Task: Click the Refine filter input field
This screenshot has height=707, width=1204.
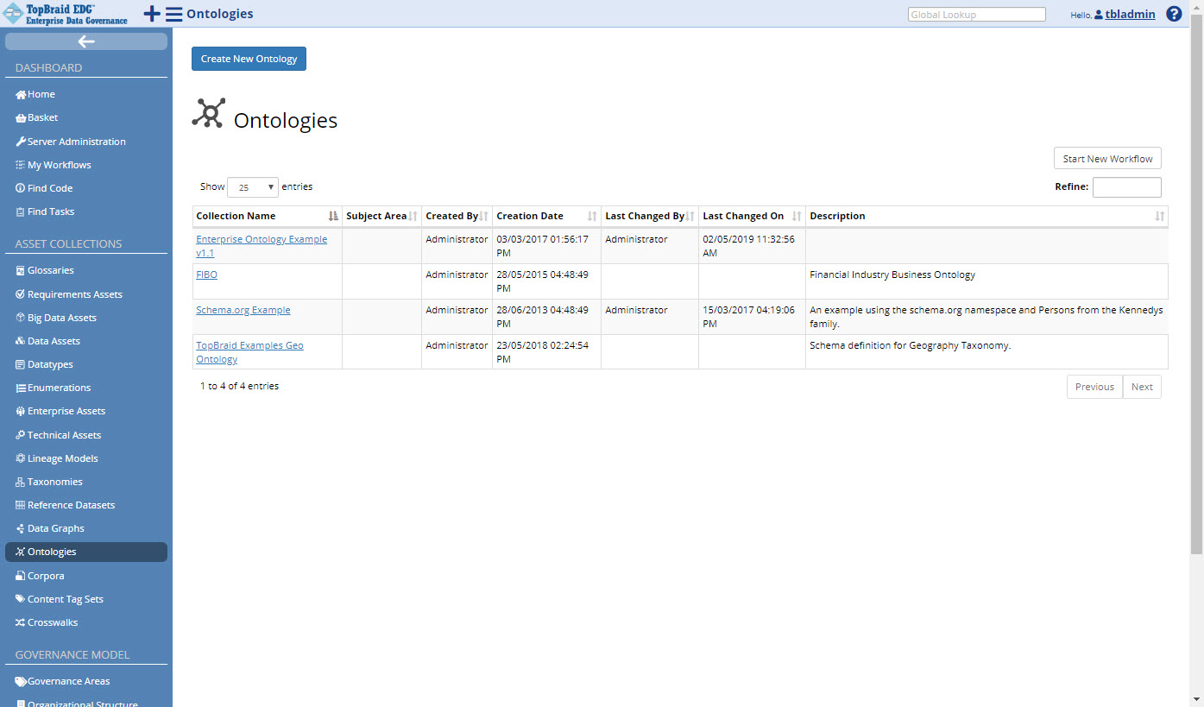Action: coord(1126,187)
